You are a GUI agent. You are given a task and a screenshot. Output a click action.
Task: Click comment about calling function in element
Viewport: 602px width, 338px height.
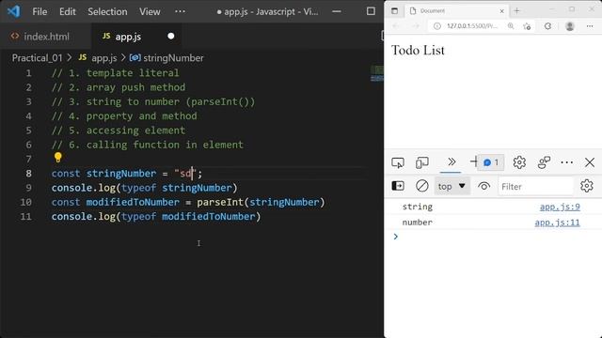[148, 145]
